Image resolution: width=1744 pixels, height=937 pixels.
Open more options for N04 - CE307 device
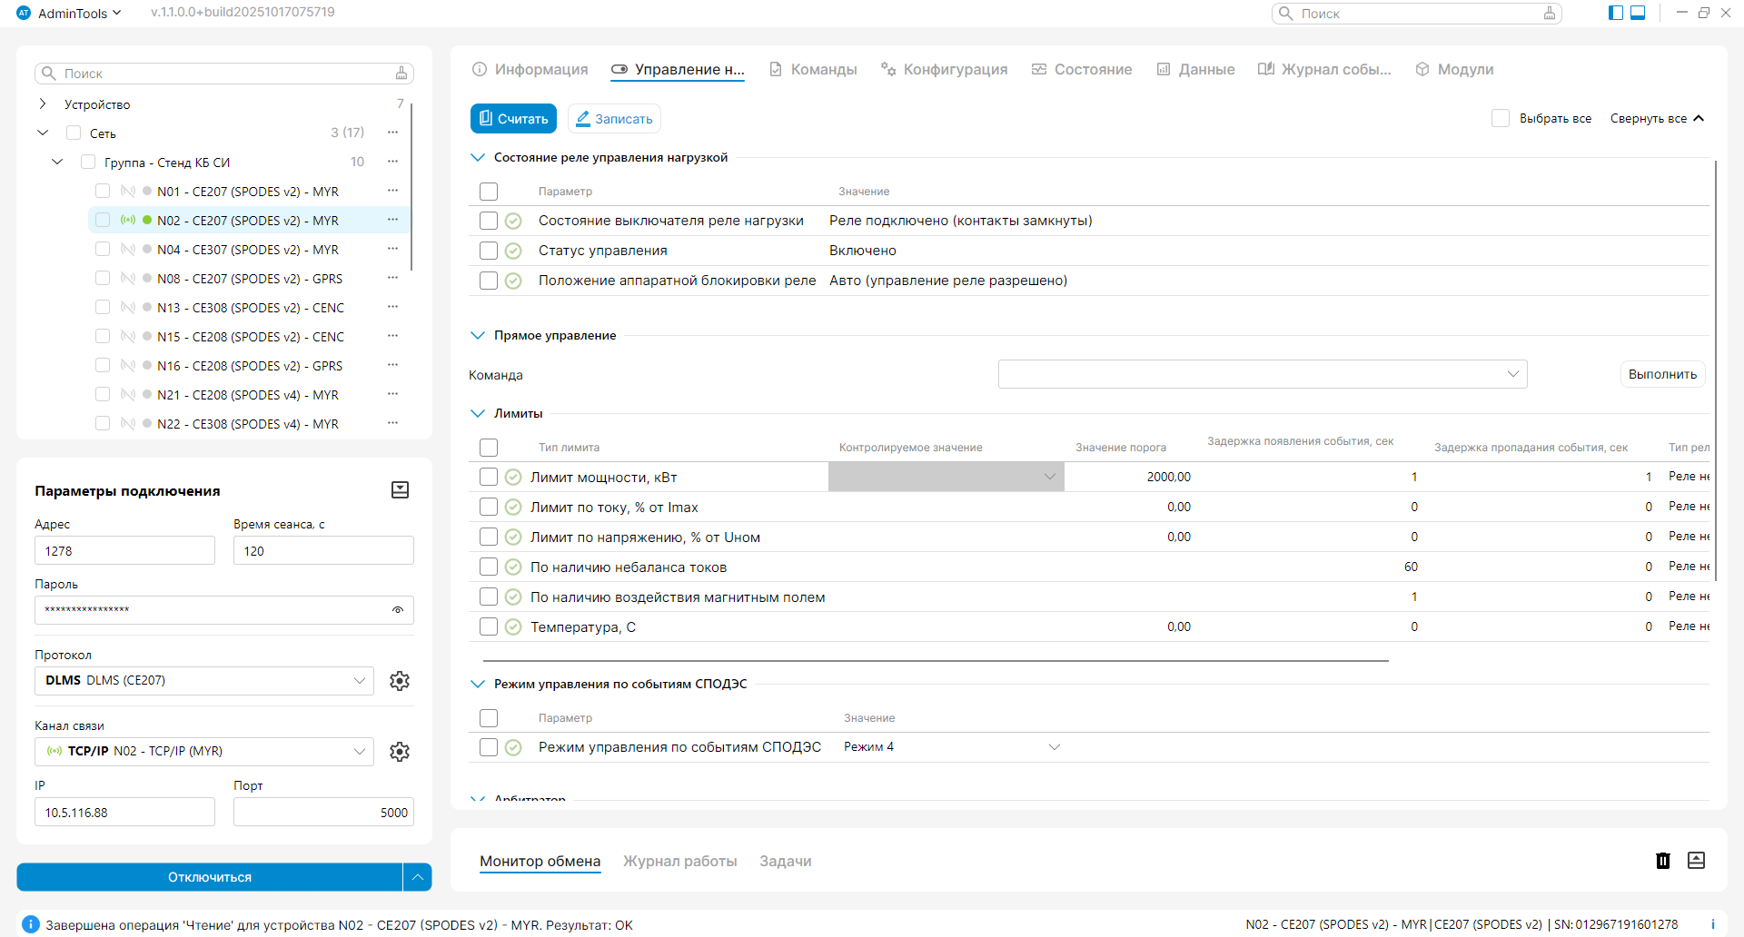click(392, 250)
